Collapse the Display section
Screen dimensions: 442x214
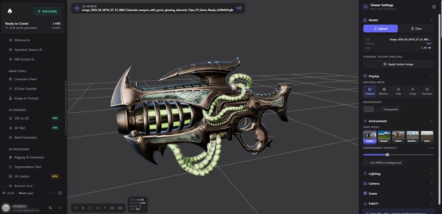pos(431,76)
